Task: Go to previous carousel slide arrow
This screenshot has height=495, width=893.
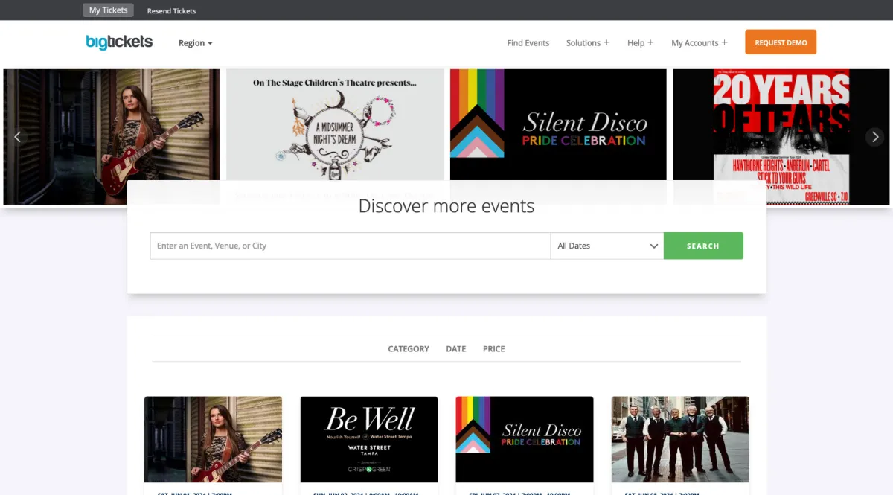Action: point(18,137)
